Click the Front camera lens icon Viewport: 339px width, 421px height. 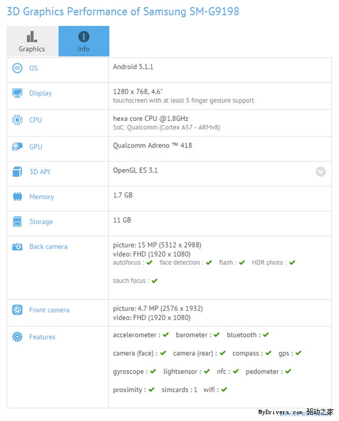pyautogui.click(x=17, y=310)
